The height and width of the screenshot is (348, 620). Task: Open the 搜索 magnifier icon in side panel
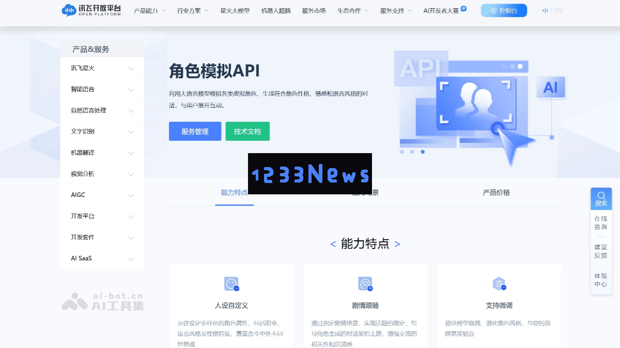[x=601, y=195]
